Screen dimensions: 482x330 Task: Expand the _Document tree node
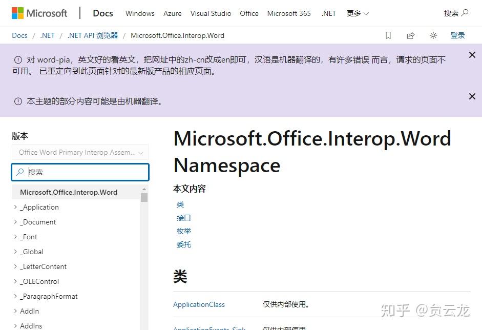point(15,222)
